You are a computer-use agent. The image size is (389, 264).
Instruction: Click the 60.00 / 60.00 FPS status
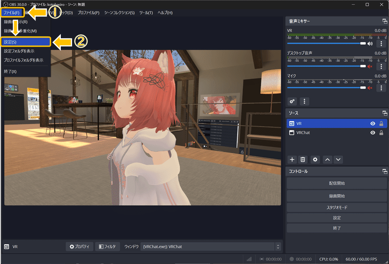361,259
